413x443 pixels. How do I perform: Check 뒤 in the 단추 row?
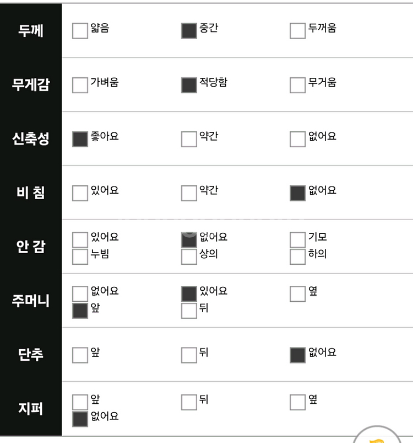pyautogui.click(x=189, y=355)
